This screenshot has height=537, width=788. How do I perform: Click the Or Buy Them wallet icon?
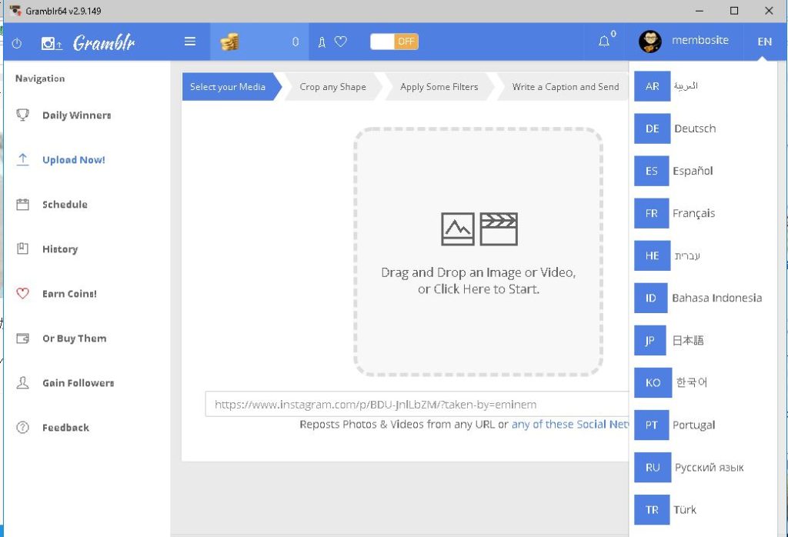click(x=22, y=338)
